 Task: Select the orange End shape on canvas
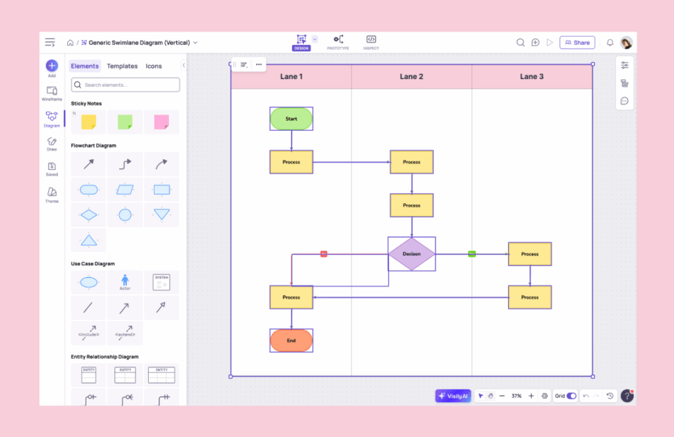point(292,340)
